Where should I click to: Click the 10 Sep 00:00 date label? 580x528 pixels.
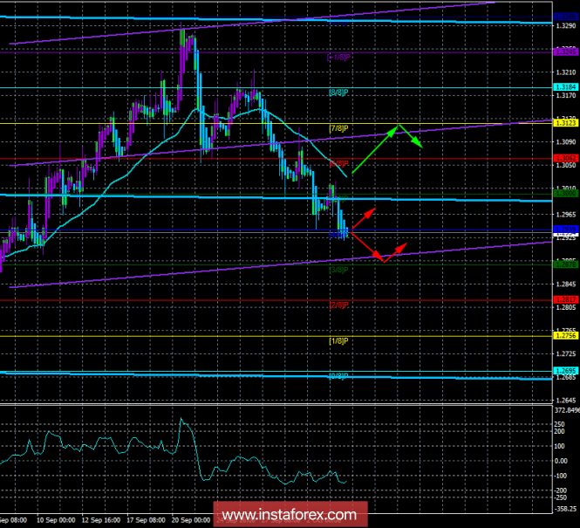click(x=56, y=520)
